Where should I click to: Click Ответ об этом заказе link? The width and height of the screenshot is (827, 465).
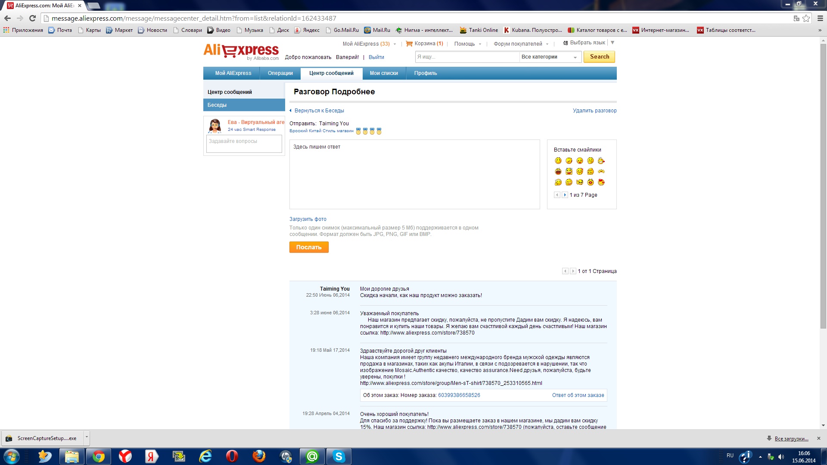tap(578, 395)
